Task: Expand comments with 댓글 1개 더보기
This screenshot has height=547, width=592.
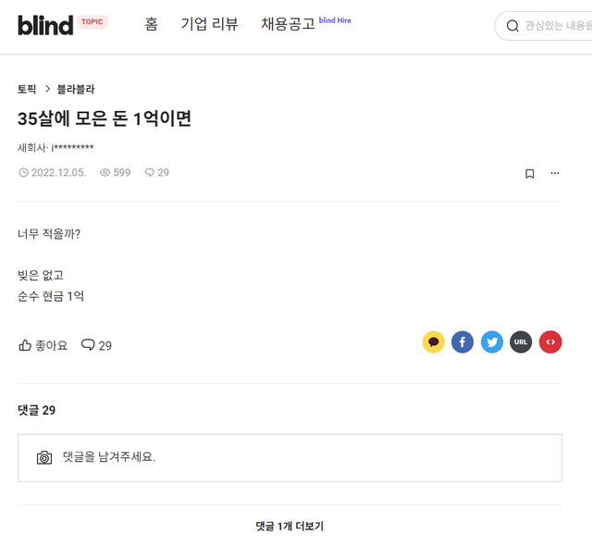Action: (290, 526)
